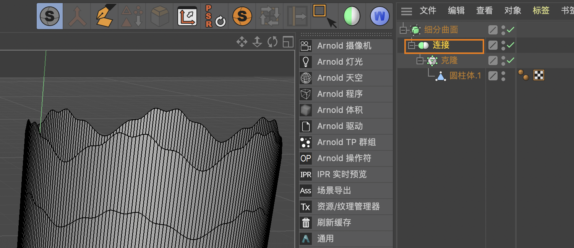
Task: Open the 查看 menu in object manager
Action: (x=485, y=11)
